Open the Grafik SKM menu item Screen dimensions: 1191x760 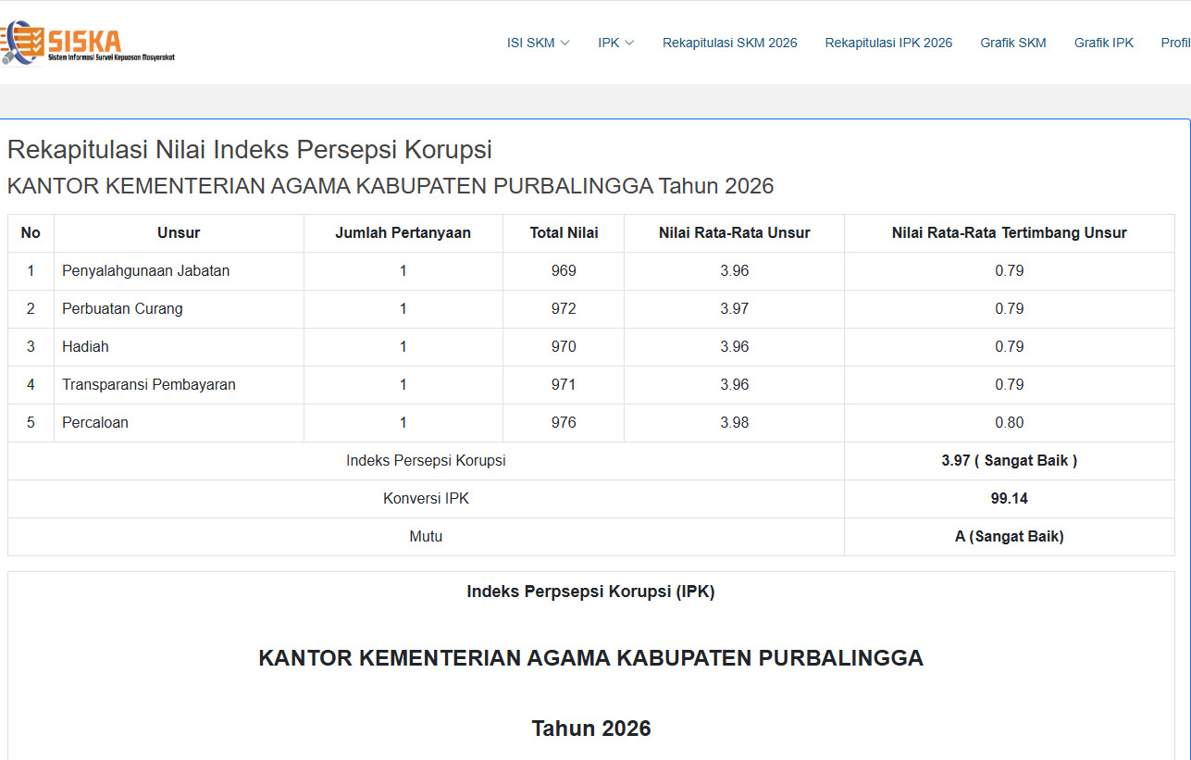(x=1013, y=43)
